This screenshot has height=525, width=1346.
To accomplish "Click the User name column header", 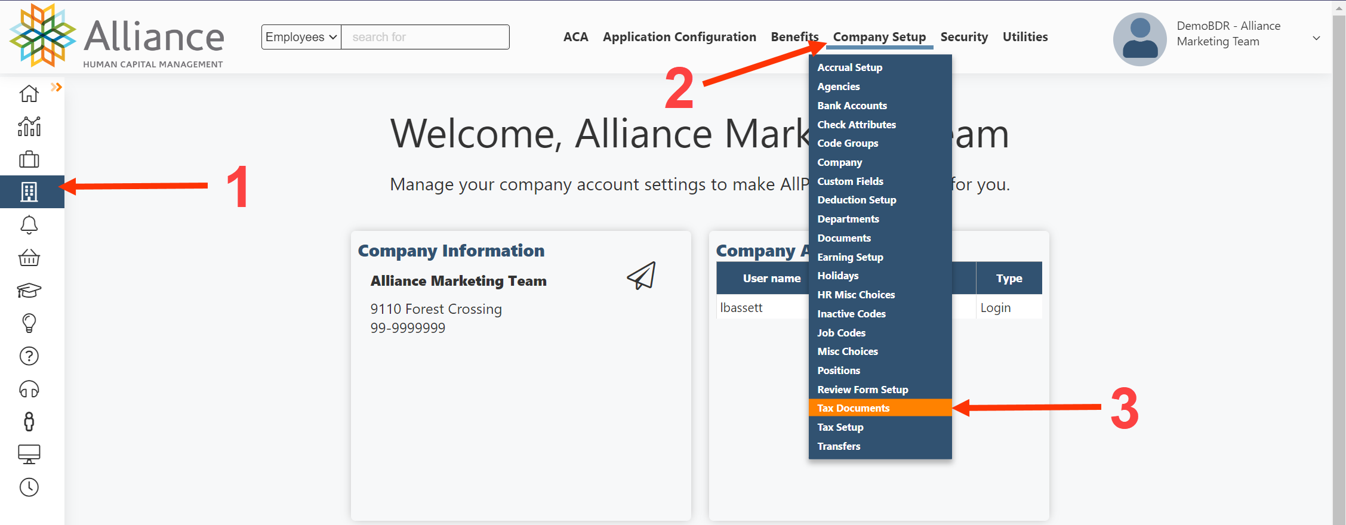I will [x=772, y=279].
